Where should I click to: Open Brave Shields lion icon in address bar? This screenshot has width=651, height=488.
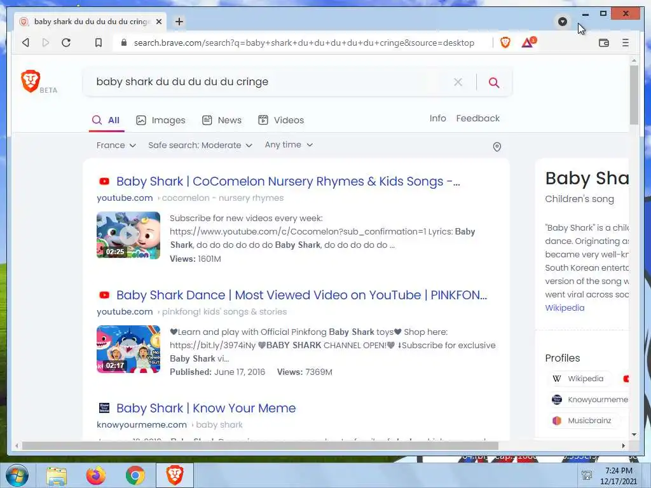(505, 43)
